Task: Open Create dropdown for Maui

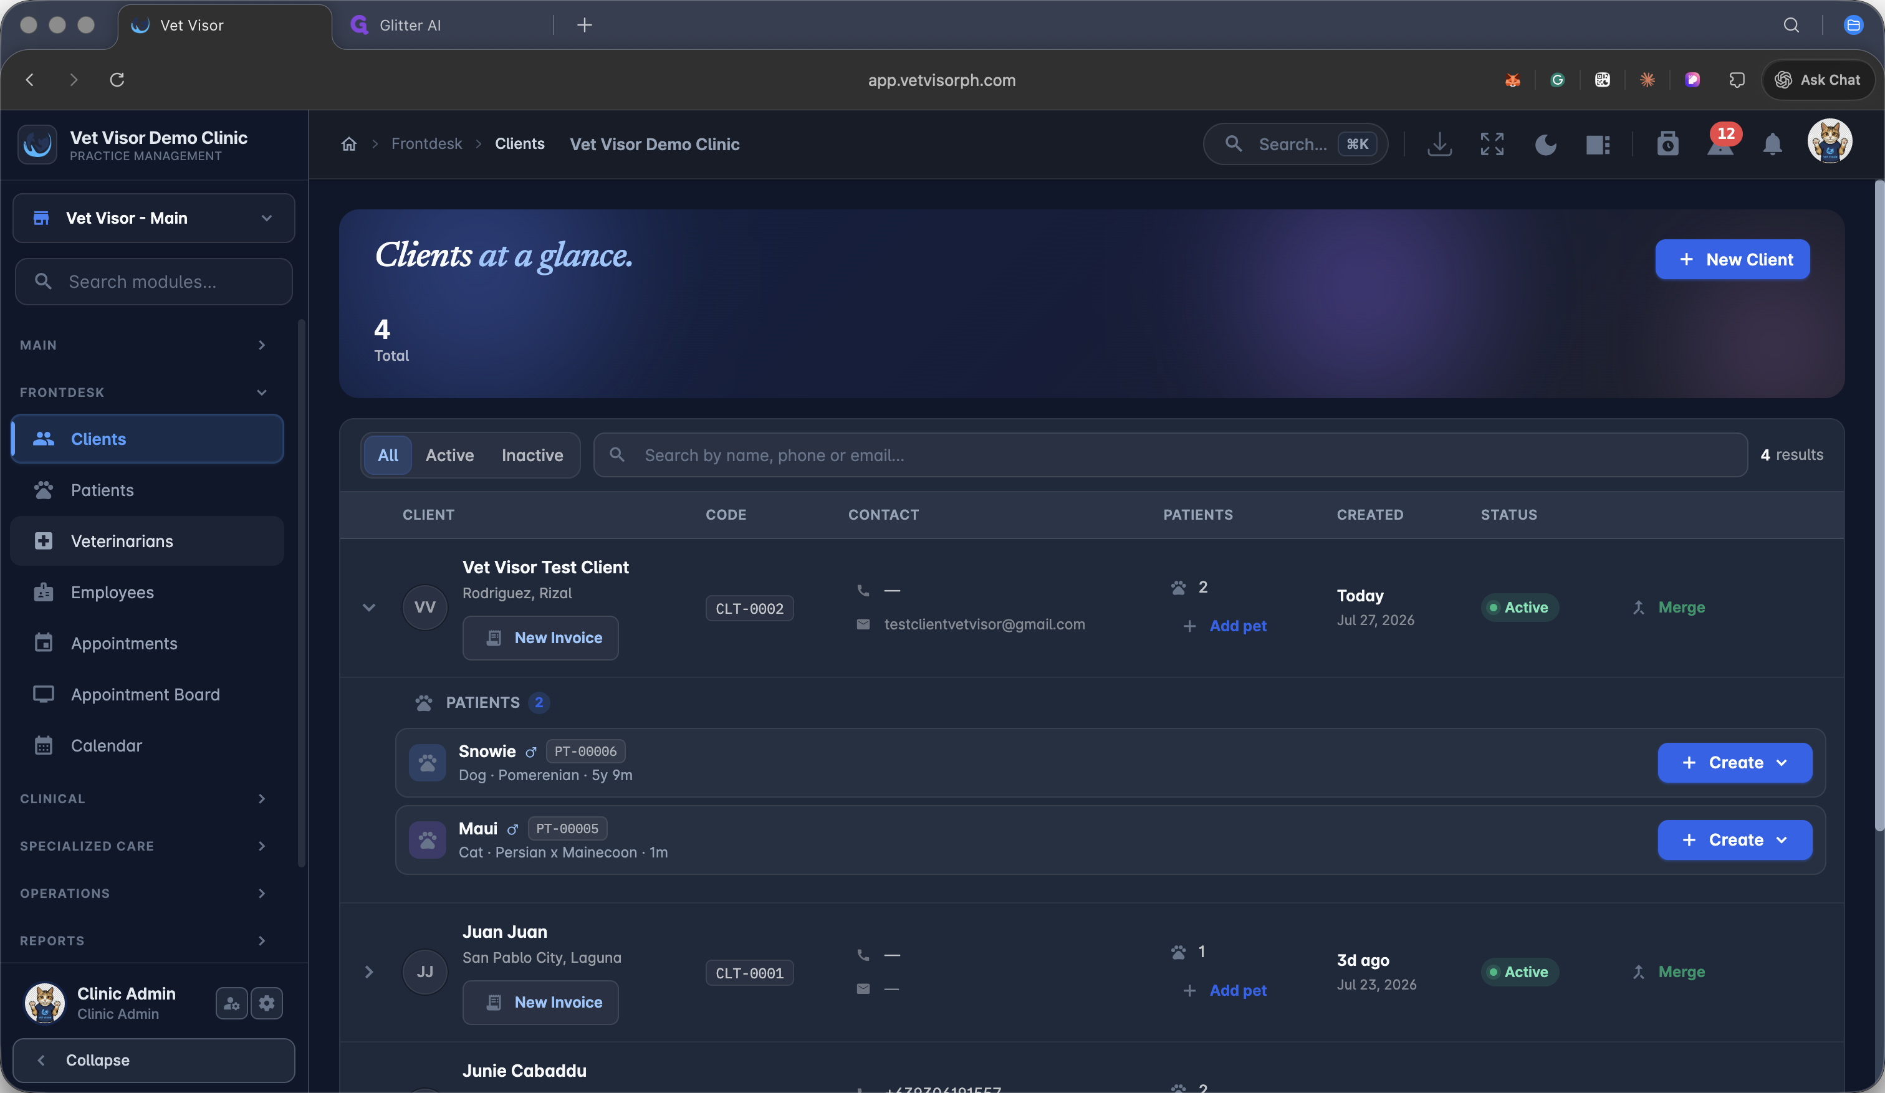Action: point(1735,840)
